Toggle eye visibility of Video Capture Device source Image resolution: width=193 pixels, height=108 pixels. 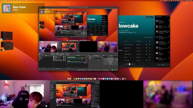tap(64, 60)
